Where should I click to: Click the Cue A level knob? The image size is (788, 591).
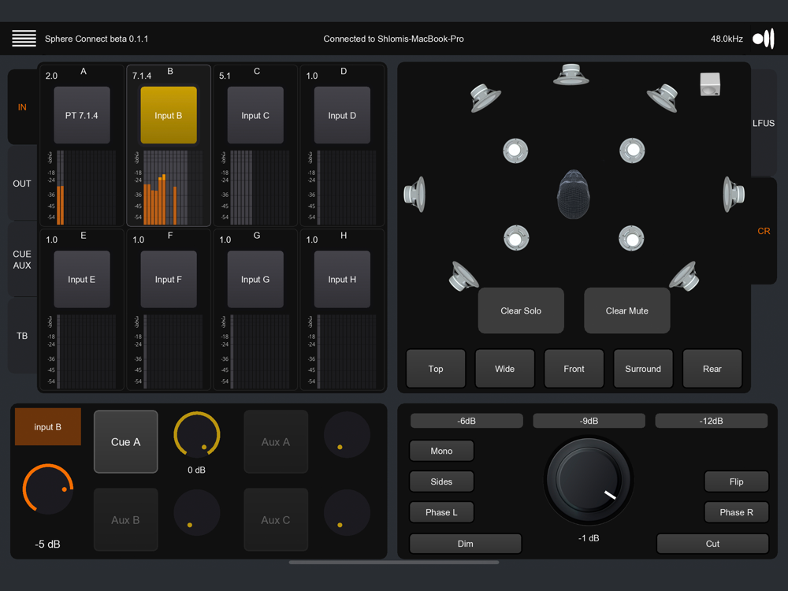point(197,435)
